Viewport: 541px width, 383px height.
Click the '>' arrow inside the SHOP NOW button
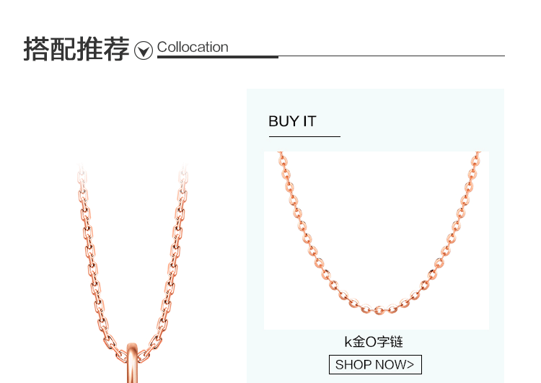410,365
